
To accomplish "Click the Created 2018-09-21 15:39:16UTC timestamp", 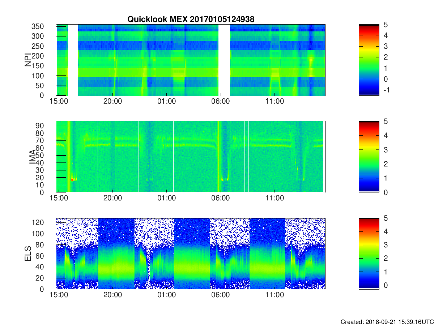I will tap(387, 322).
